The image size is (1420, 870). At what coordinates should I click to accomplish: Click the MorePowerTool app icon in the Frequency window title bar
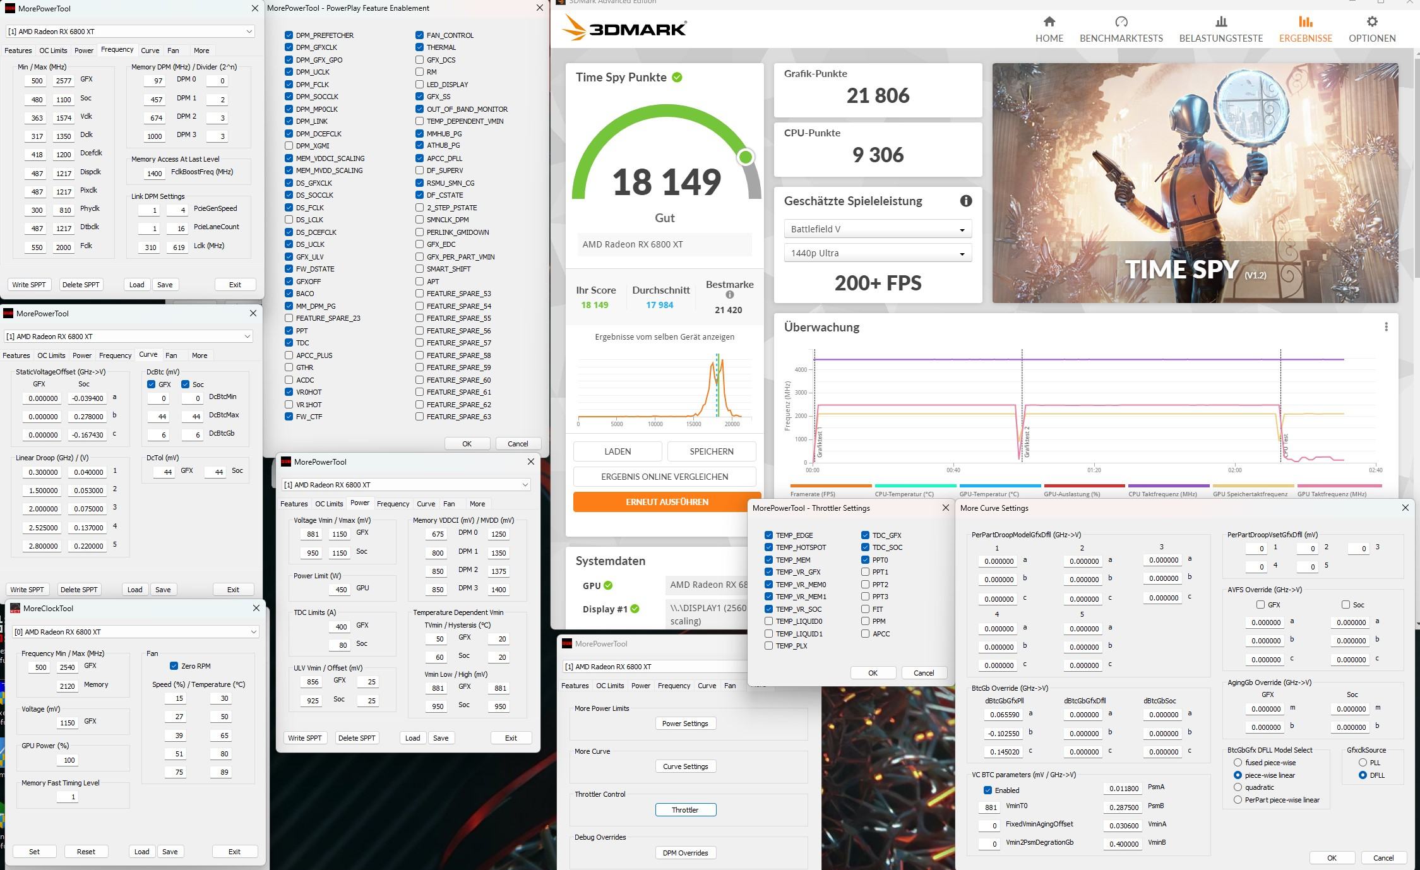10,8
